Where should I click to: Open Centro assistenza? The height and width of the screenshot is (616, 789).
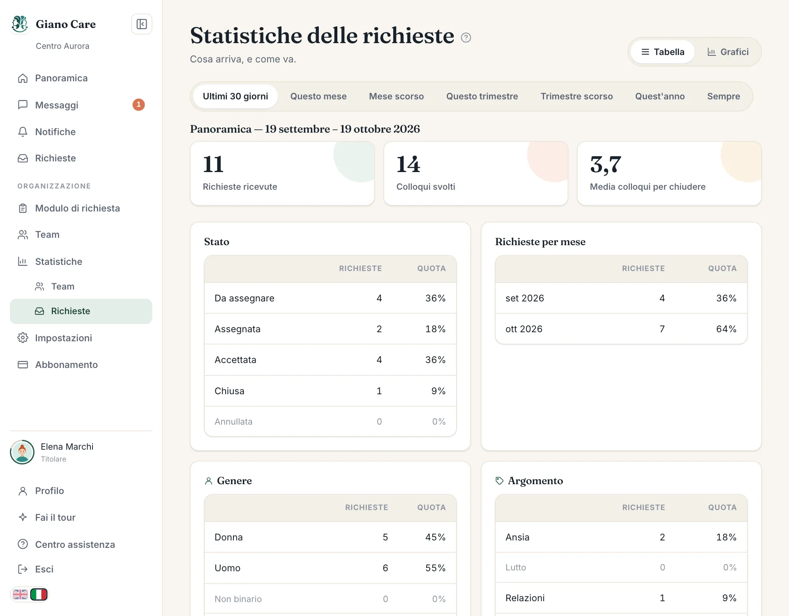(81, 545)
